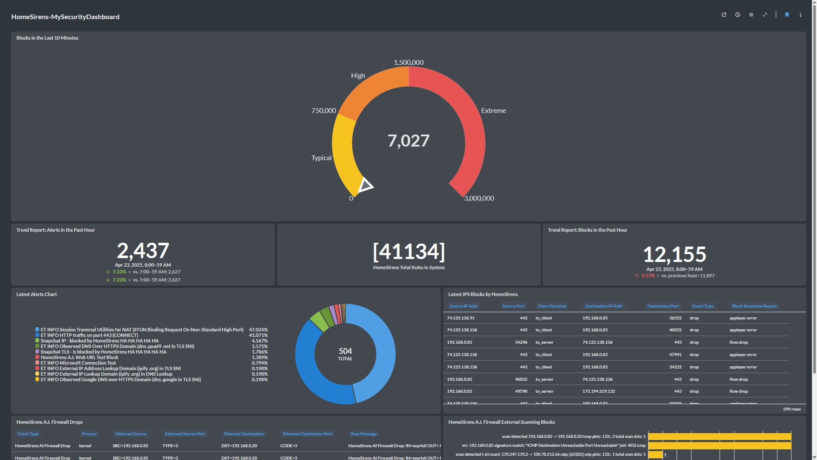Select 'HomeSirens A.I. Web URL Test Block' legend entry
Screen dimensions: 817x460
tap(79, 357)
